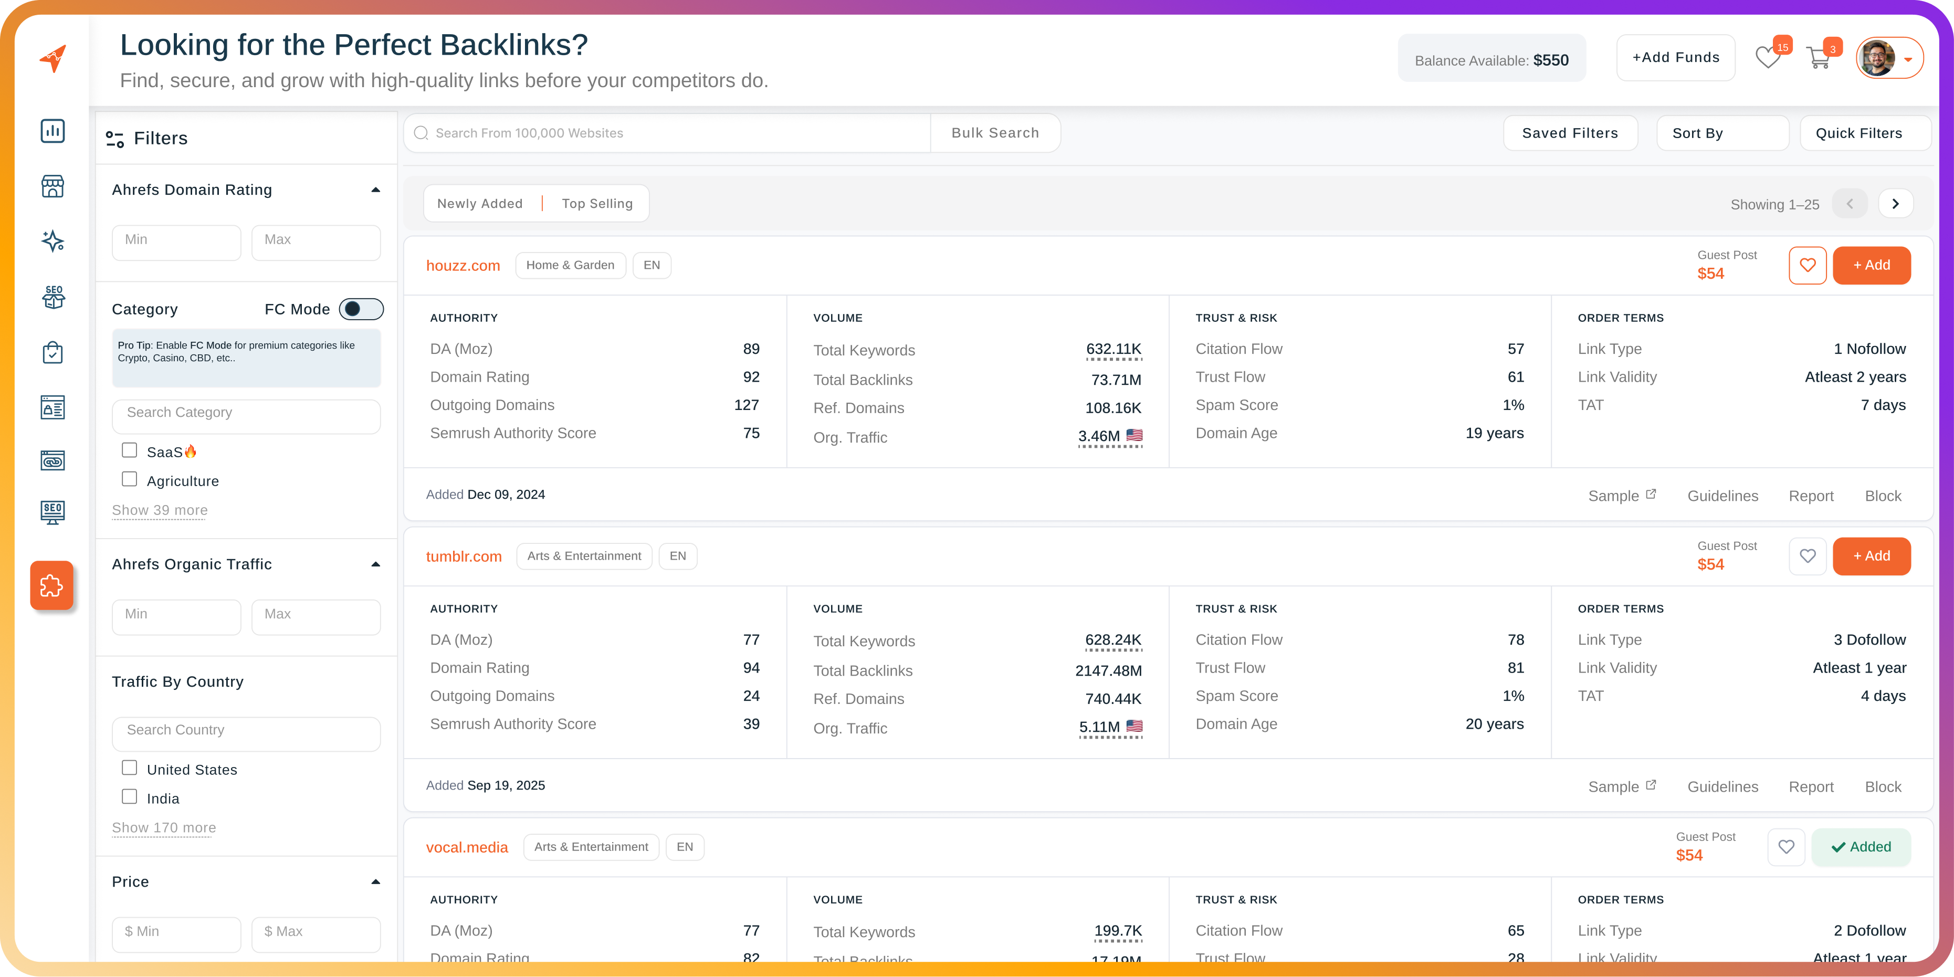Open Sample link for houzz.com

(x=1622, y=496)
